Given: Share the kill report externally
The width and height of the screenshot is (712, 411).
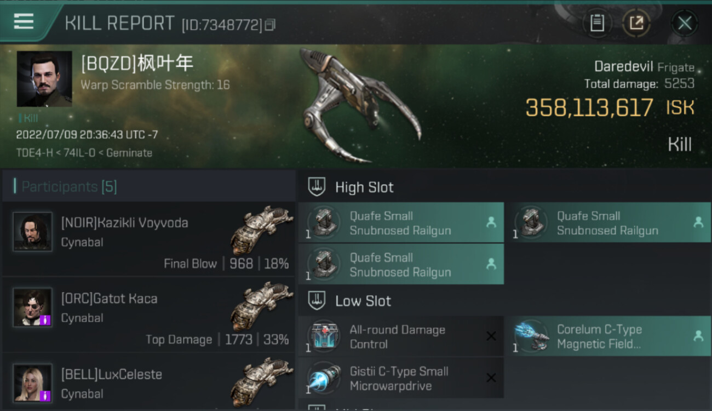Looking at the screenshot, I should pos(636,23).
